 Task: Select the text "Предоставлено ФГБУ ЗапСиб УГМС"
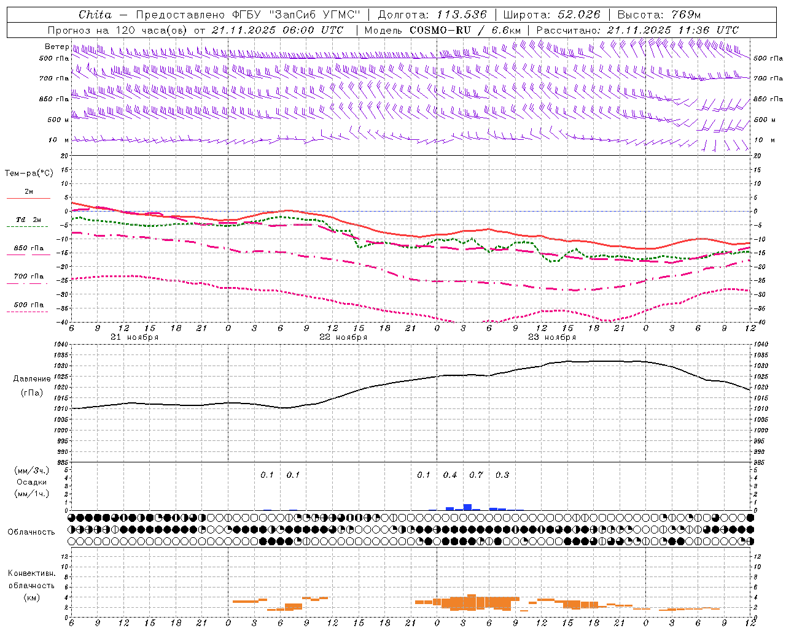[x=248, y=15]
